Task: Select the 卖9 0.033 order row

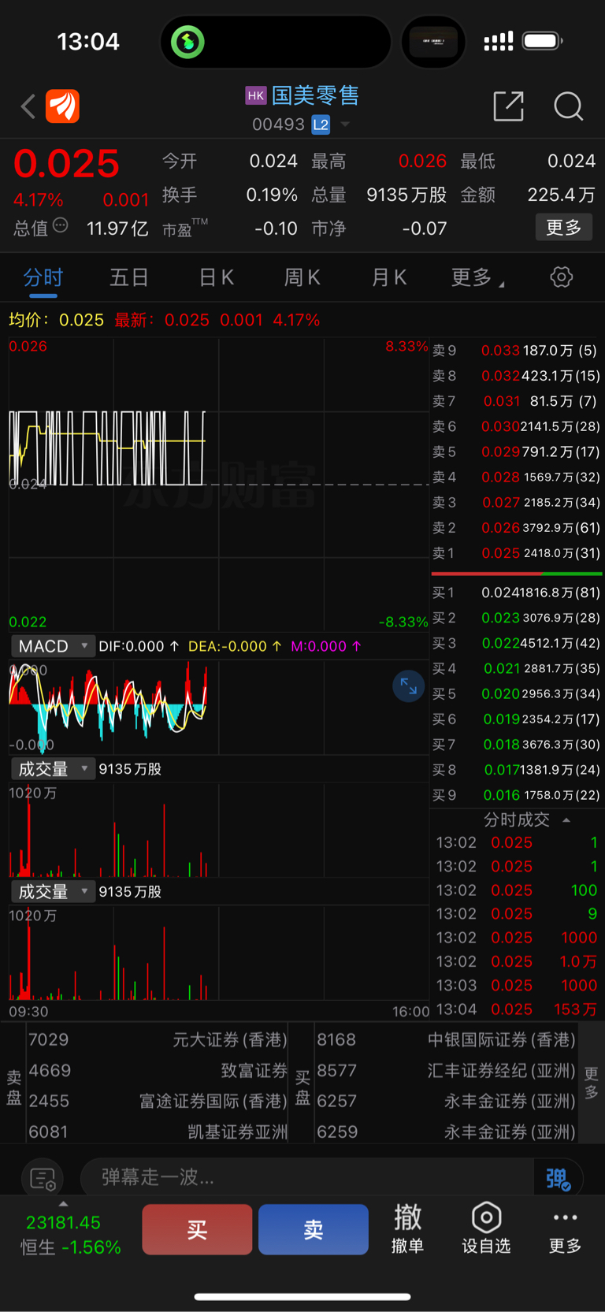Action: coord(517,351)
